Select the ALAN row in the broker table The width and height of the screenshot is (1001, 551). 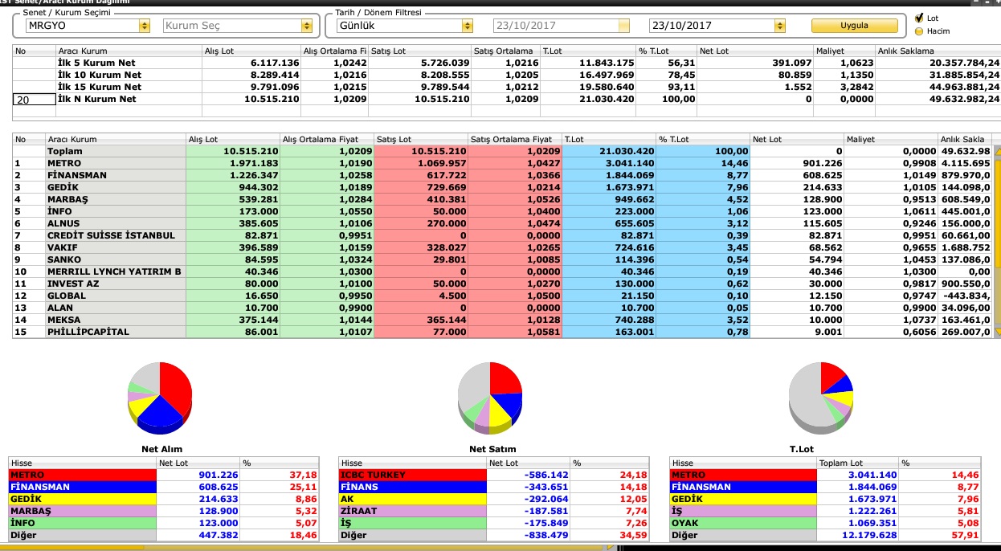(502, 308)
